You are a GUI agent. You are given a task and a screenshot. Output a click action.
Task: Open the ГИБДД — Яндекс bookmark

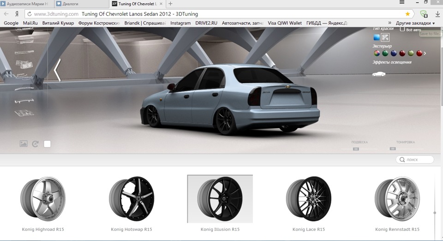pos(327,23)
